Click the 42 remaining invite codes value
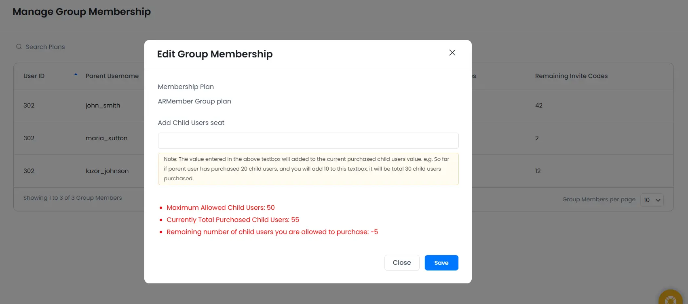 [x=539, y=106]
